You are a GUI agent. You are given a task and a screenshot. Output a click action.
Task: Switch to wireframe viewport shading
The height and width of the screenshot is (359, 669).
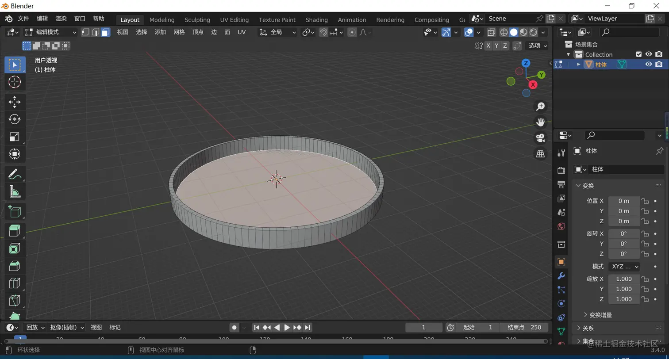504,32
